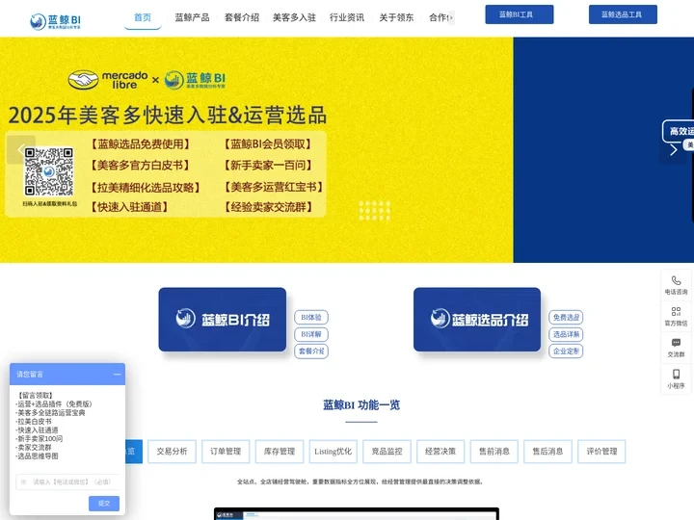Click the 【快速入驻通道】 banner text

click(x=130, y=207)
